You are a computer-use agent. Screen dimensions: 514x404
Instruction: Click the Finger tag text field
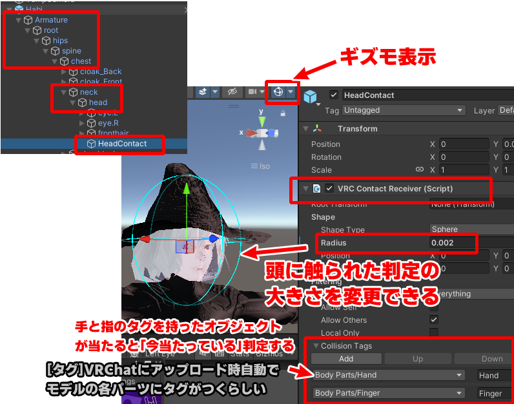[496, 393]
